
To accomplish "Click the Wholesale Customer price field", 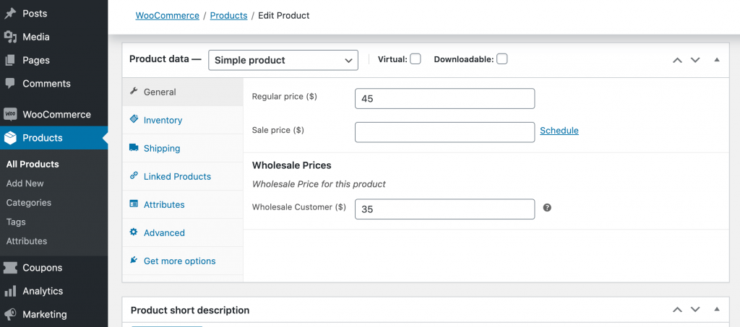I will (x=444, y=209).
